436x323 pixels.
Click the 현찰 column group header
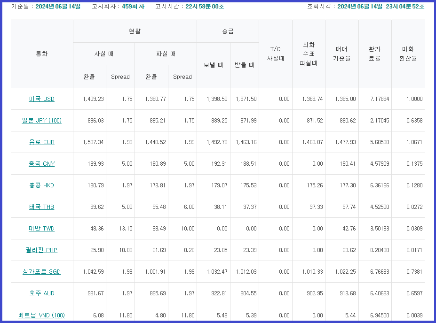pyautogui.click(x=135, y=31)
